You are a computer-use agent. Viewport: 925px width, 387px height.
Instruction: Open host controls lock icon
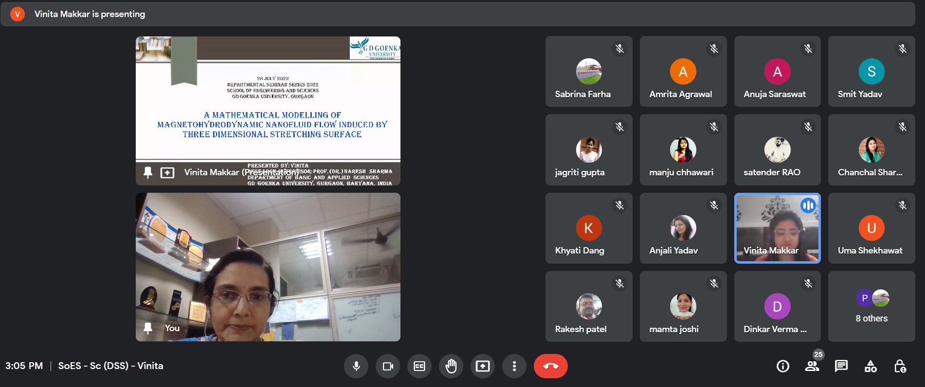click(900, 366)
